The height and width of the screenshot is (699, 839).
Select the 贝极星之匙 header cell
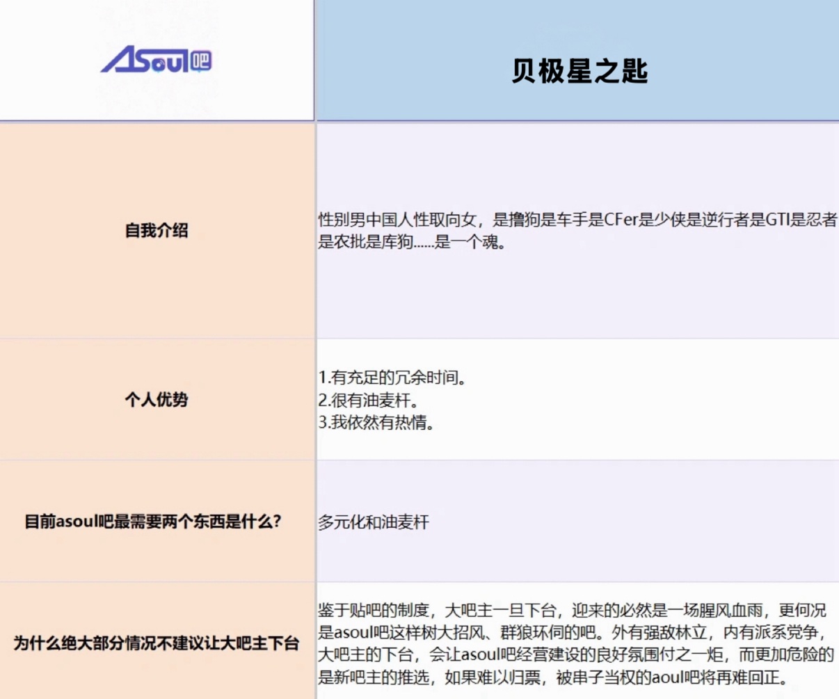tap(577, 61)
